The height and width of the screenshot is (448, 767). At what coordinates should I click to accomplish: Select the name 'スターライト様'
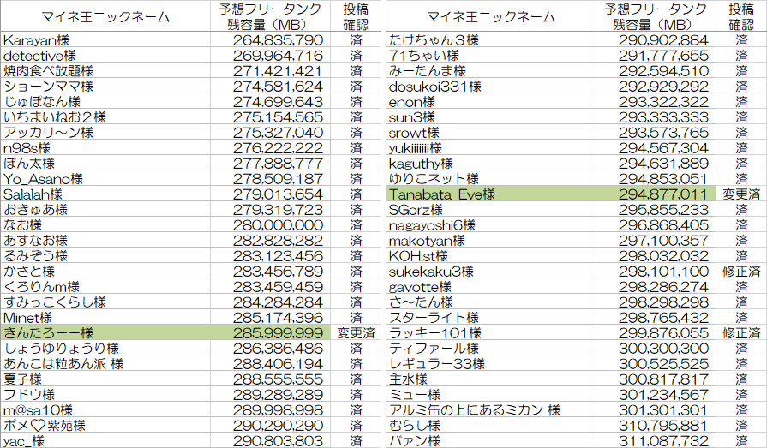click(434, 318)
